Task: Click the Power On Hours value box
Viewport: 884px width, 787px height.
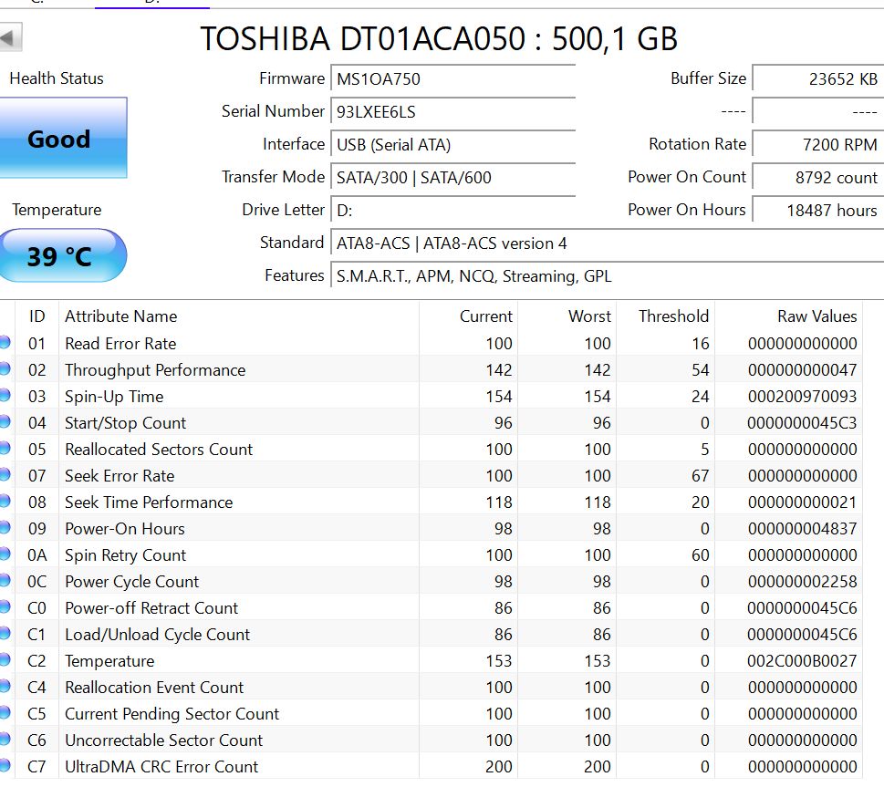Action: [x=818, y=211]
